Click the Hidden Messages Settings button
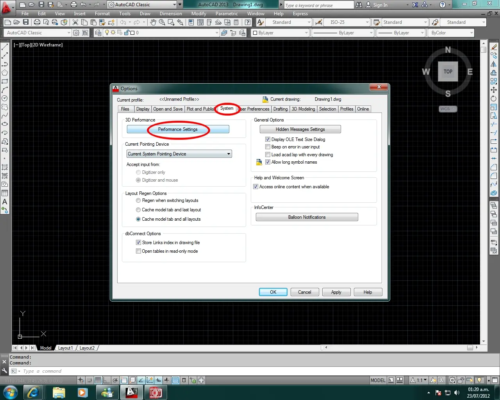This screenshot has width=500, height=400. pyautogui.click(x=300, y=129)
